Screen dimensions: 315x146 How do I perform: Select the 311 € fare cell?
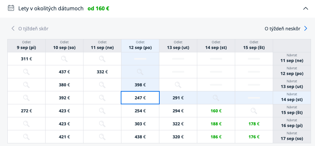coord(26,59)
